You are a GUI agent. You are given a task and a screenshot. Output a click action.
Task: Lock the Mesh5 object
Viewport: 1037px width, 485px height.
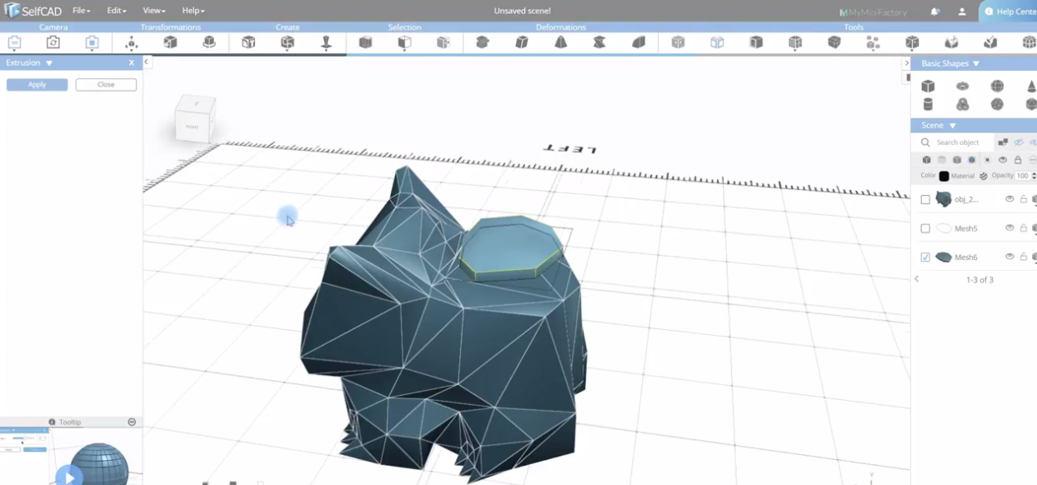coord(1024,227)
